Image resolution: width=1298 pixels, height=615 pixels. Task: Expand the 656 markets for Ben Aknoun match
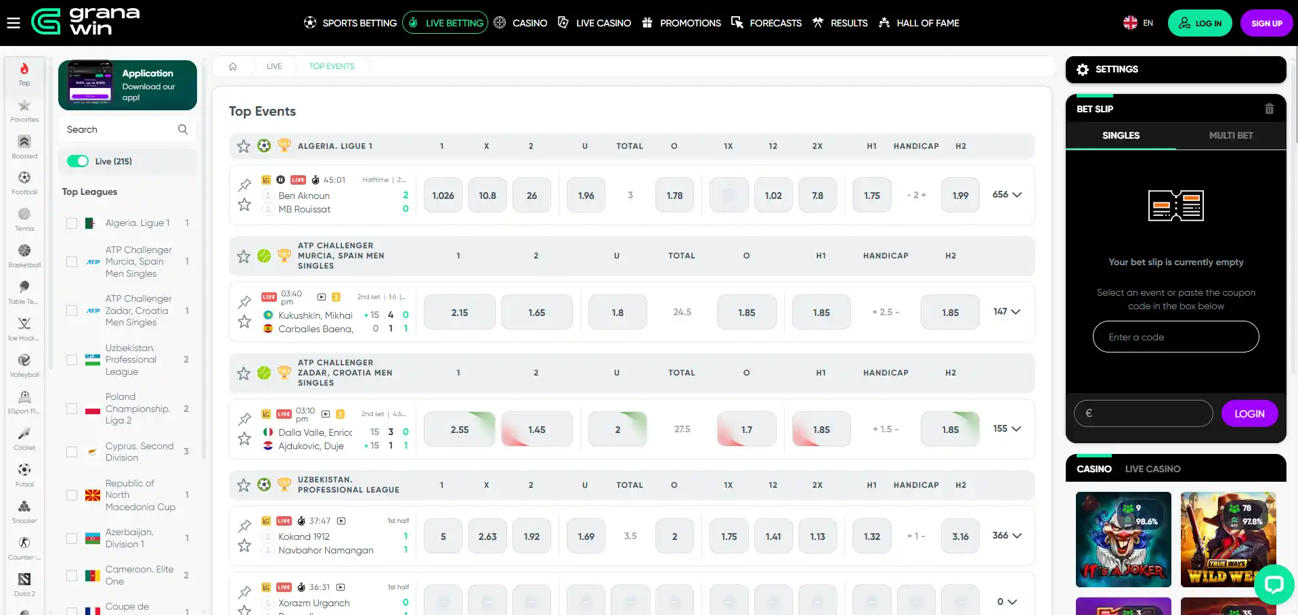(x=1007, y=195)
